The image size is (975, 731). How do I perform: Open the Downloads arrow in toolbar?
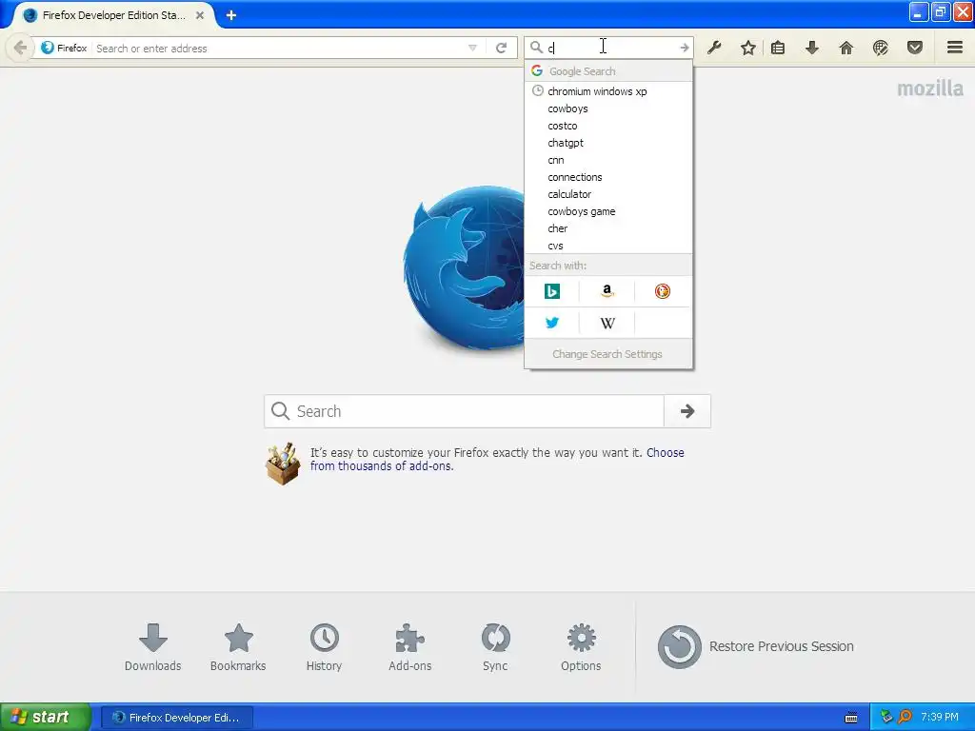coord(812,48)
